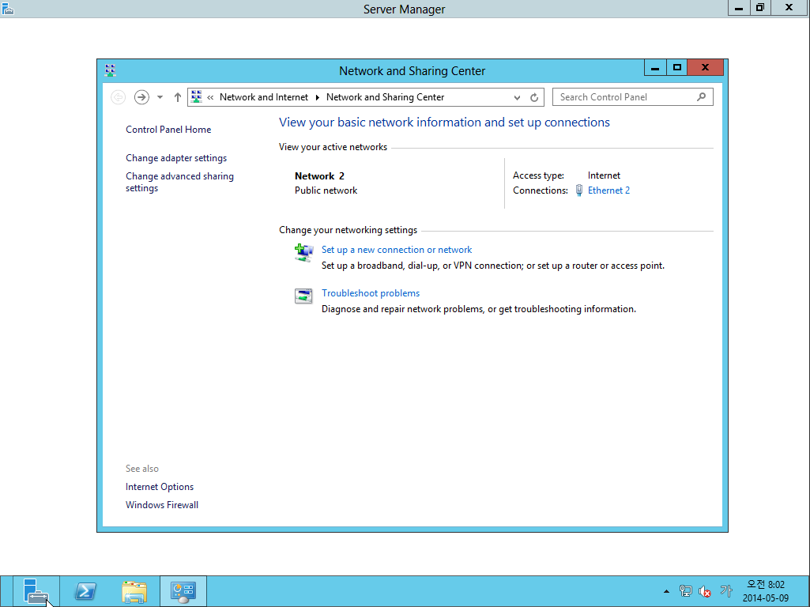
Task: Click the address bar network icon
Action: coord(196,96)
